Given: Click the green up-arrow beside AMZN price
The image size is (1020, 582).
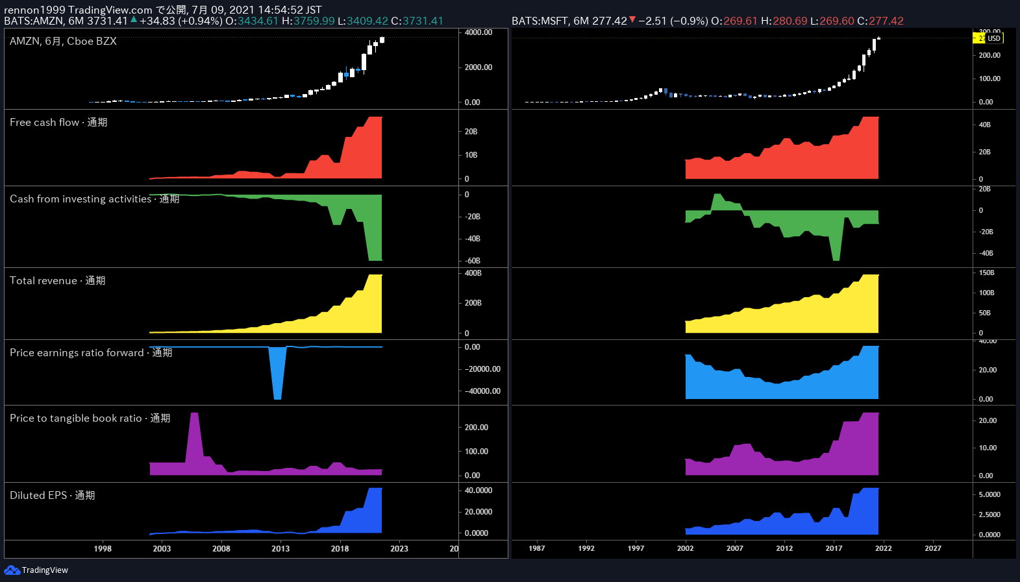Looking at the screenshot, I should click(134, 19).
